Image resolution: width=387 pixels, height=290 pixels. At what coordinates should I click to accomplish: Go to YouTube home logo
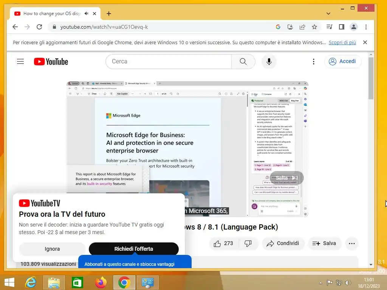[x=51, y=62]
